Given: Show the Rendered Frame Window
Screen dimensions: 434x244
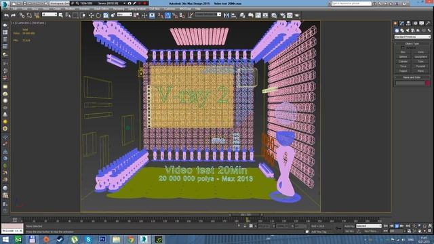Looking at the screenshot, I should coord(290,16).
